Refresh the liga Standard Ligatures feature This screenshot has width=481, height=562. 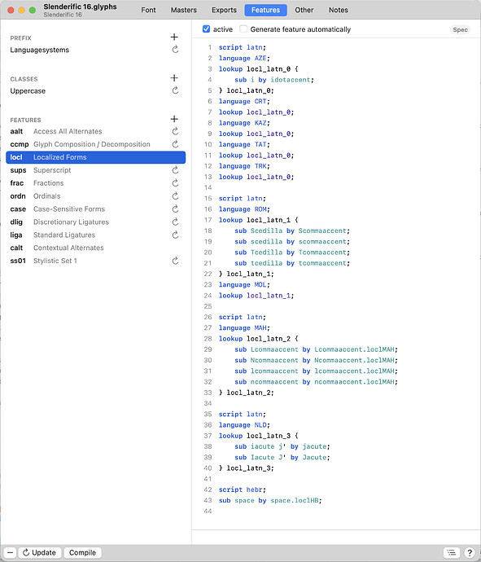(x=175, y=235)
